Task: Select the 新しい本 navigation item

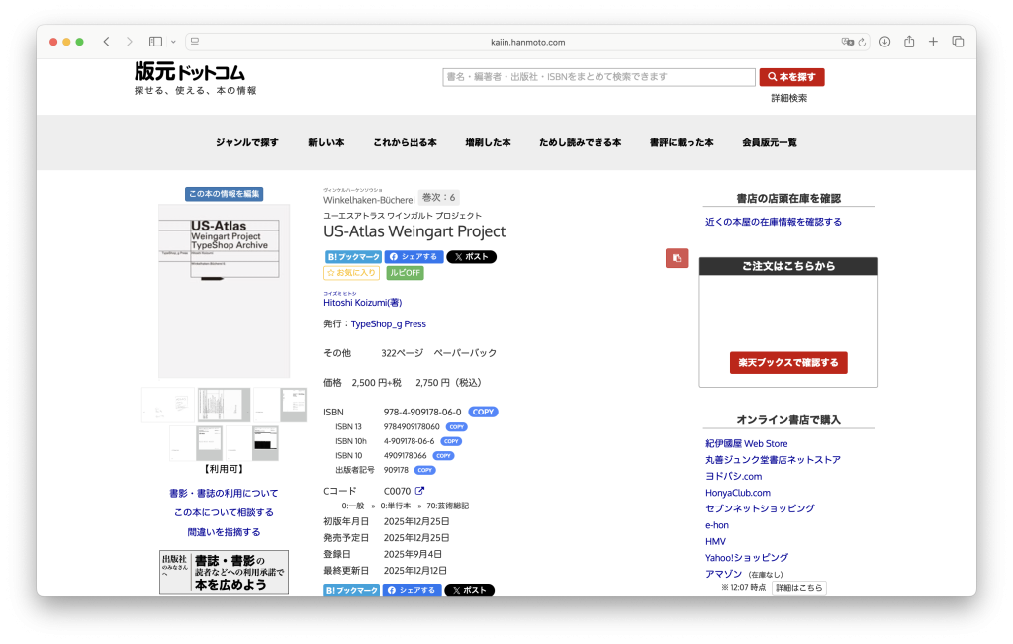Action: coord(325,142)
